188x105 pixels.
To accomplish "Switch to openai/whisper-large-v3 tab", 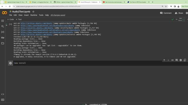I will coord(16,2).
